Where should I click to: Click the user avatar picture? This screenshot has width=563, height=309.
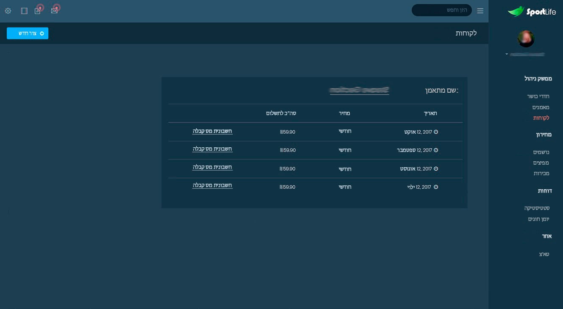(x=526, y=39)
